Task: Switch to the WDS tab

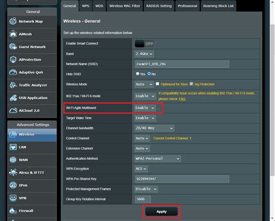Action: (99, 6)
